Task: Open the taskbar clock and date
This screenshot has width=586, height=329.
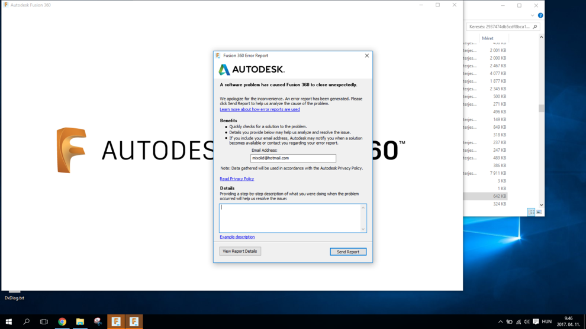Action: click(x=568, y=321)
